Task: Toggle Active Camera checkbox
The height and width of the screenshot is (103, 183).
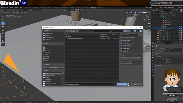Action: pyautogui.click(x=122, y=40)
